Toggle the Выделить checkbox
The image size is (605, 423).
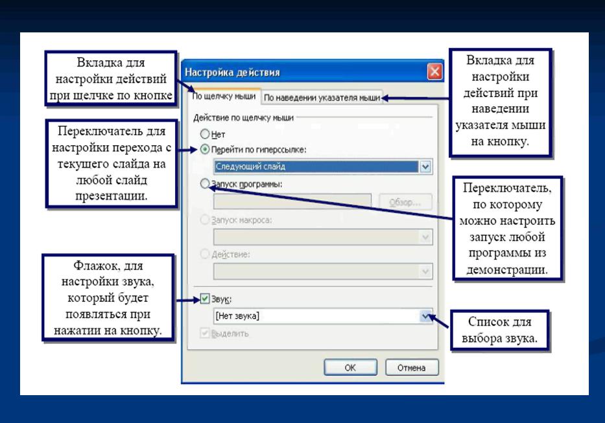point(207,334)
